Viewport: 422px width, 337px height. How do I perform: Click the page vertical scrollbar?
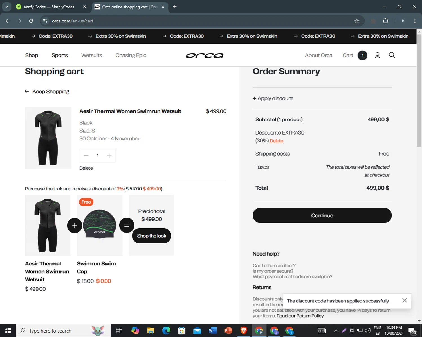pyautogui.click(x=419, y=90)
